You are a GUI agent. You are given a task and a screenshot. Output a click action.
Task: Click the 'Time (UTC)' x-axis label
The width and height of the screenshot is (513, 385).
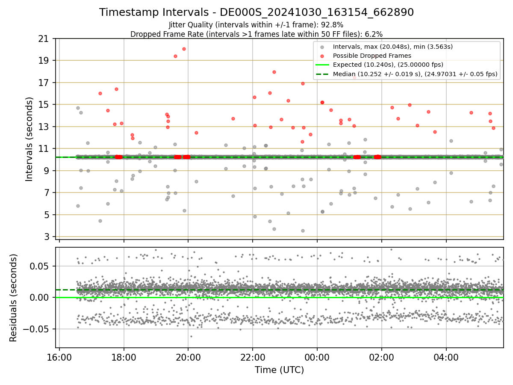tap(280, 370)
